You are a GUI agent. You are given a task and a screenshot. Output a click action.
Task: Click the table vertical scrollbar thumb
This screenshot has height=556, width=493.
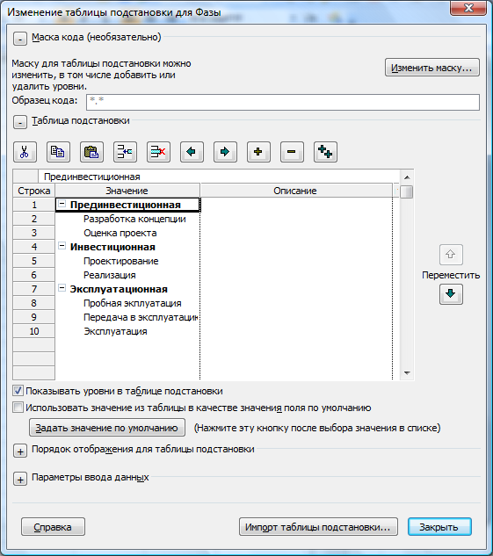407,191
